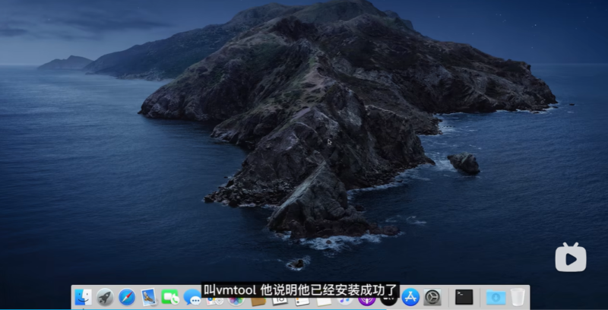Image resolution: width=608 pixels, height=310 pixels.
Task: Open System Preferences gear icon
Action: point(432,297)
